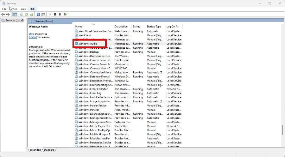Click the Services icon in the title bar
This screenshot has width=285, height=157.
click(x=4, y=3)
